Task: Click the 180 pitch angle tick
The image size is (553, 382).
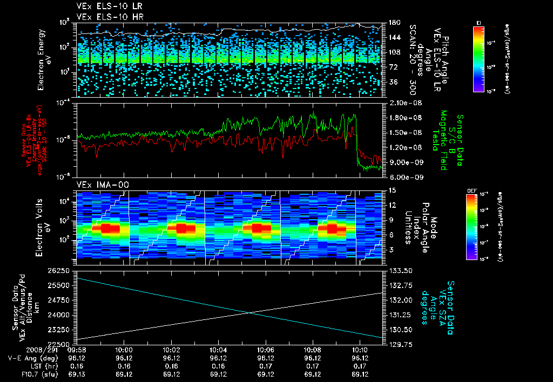Action: tap(395, 23)
